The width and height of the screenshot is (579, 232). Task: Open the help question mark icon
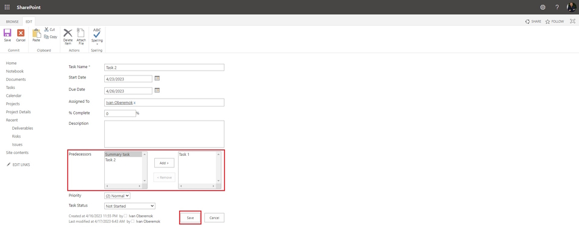click(557, 7)
